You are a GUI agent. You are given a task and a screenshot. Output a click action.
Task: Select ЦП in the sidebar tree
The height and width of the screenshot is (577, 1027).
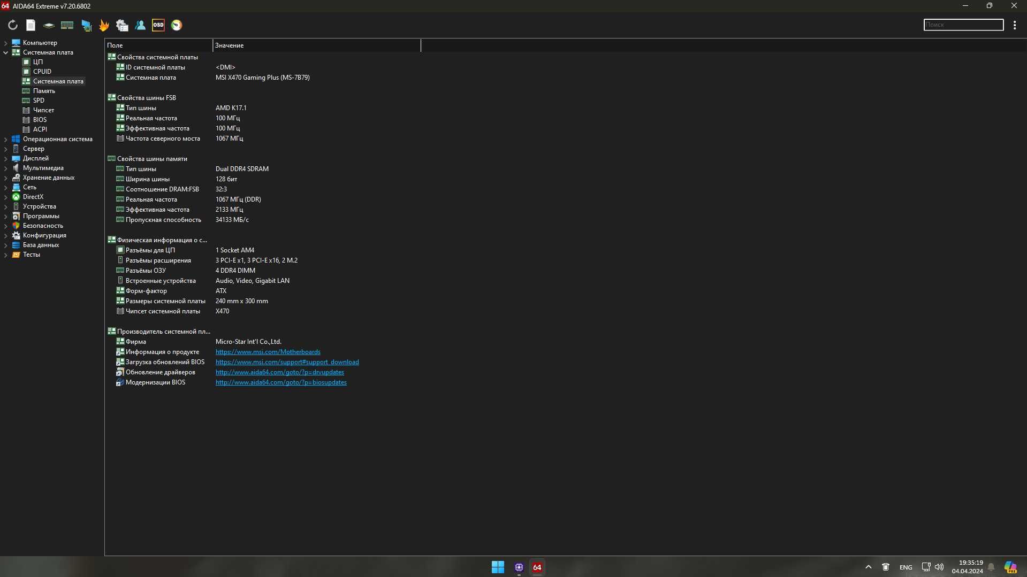click(37, 62)
